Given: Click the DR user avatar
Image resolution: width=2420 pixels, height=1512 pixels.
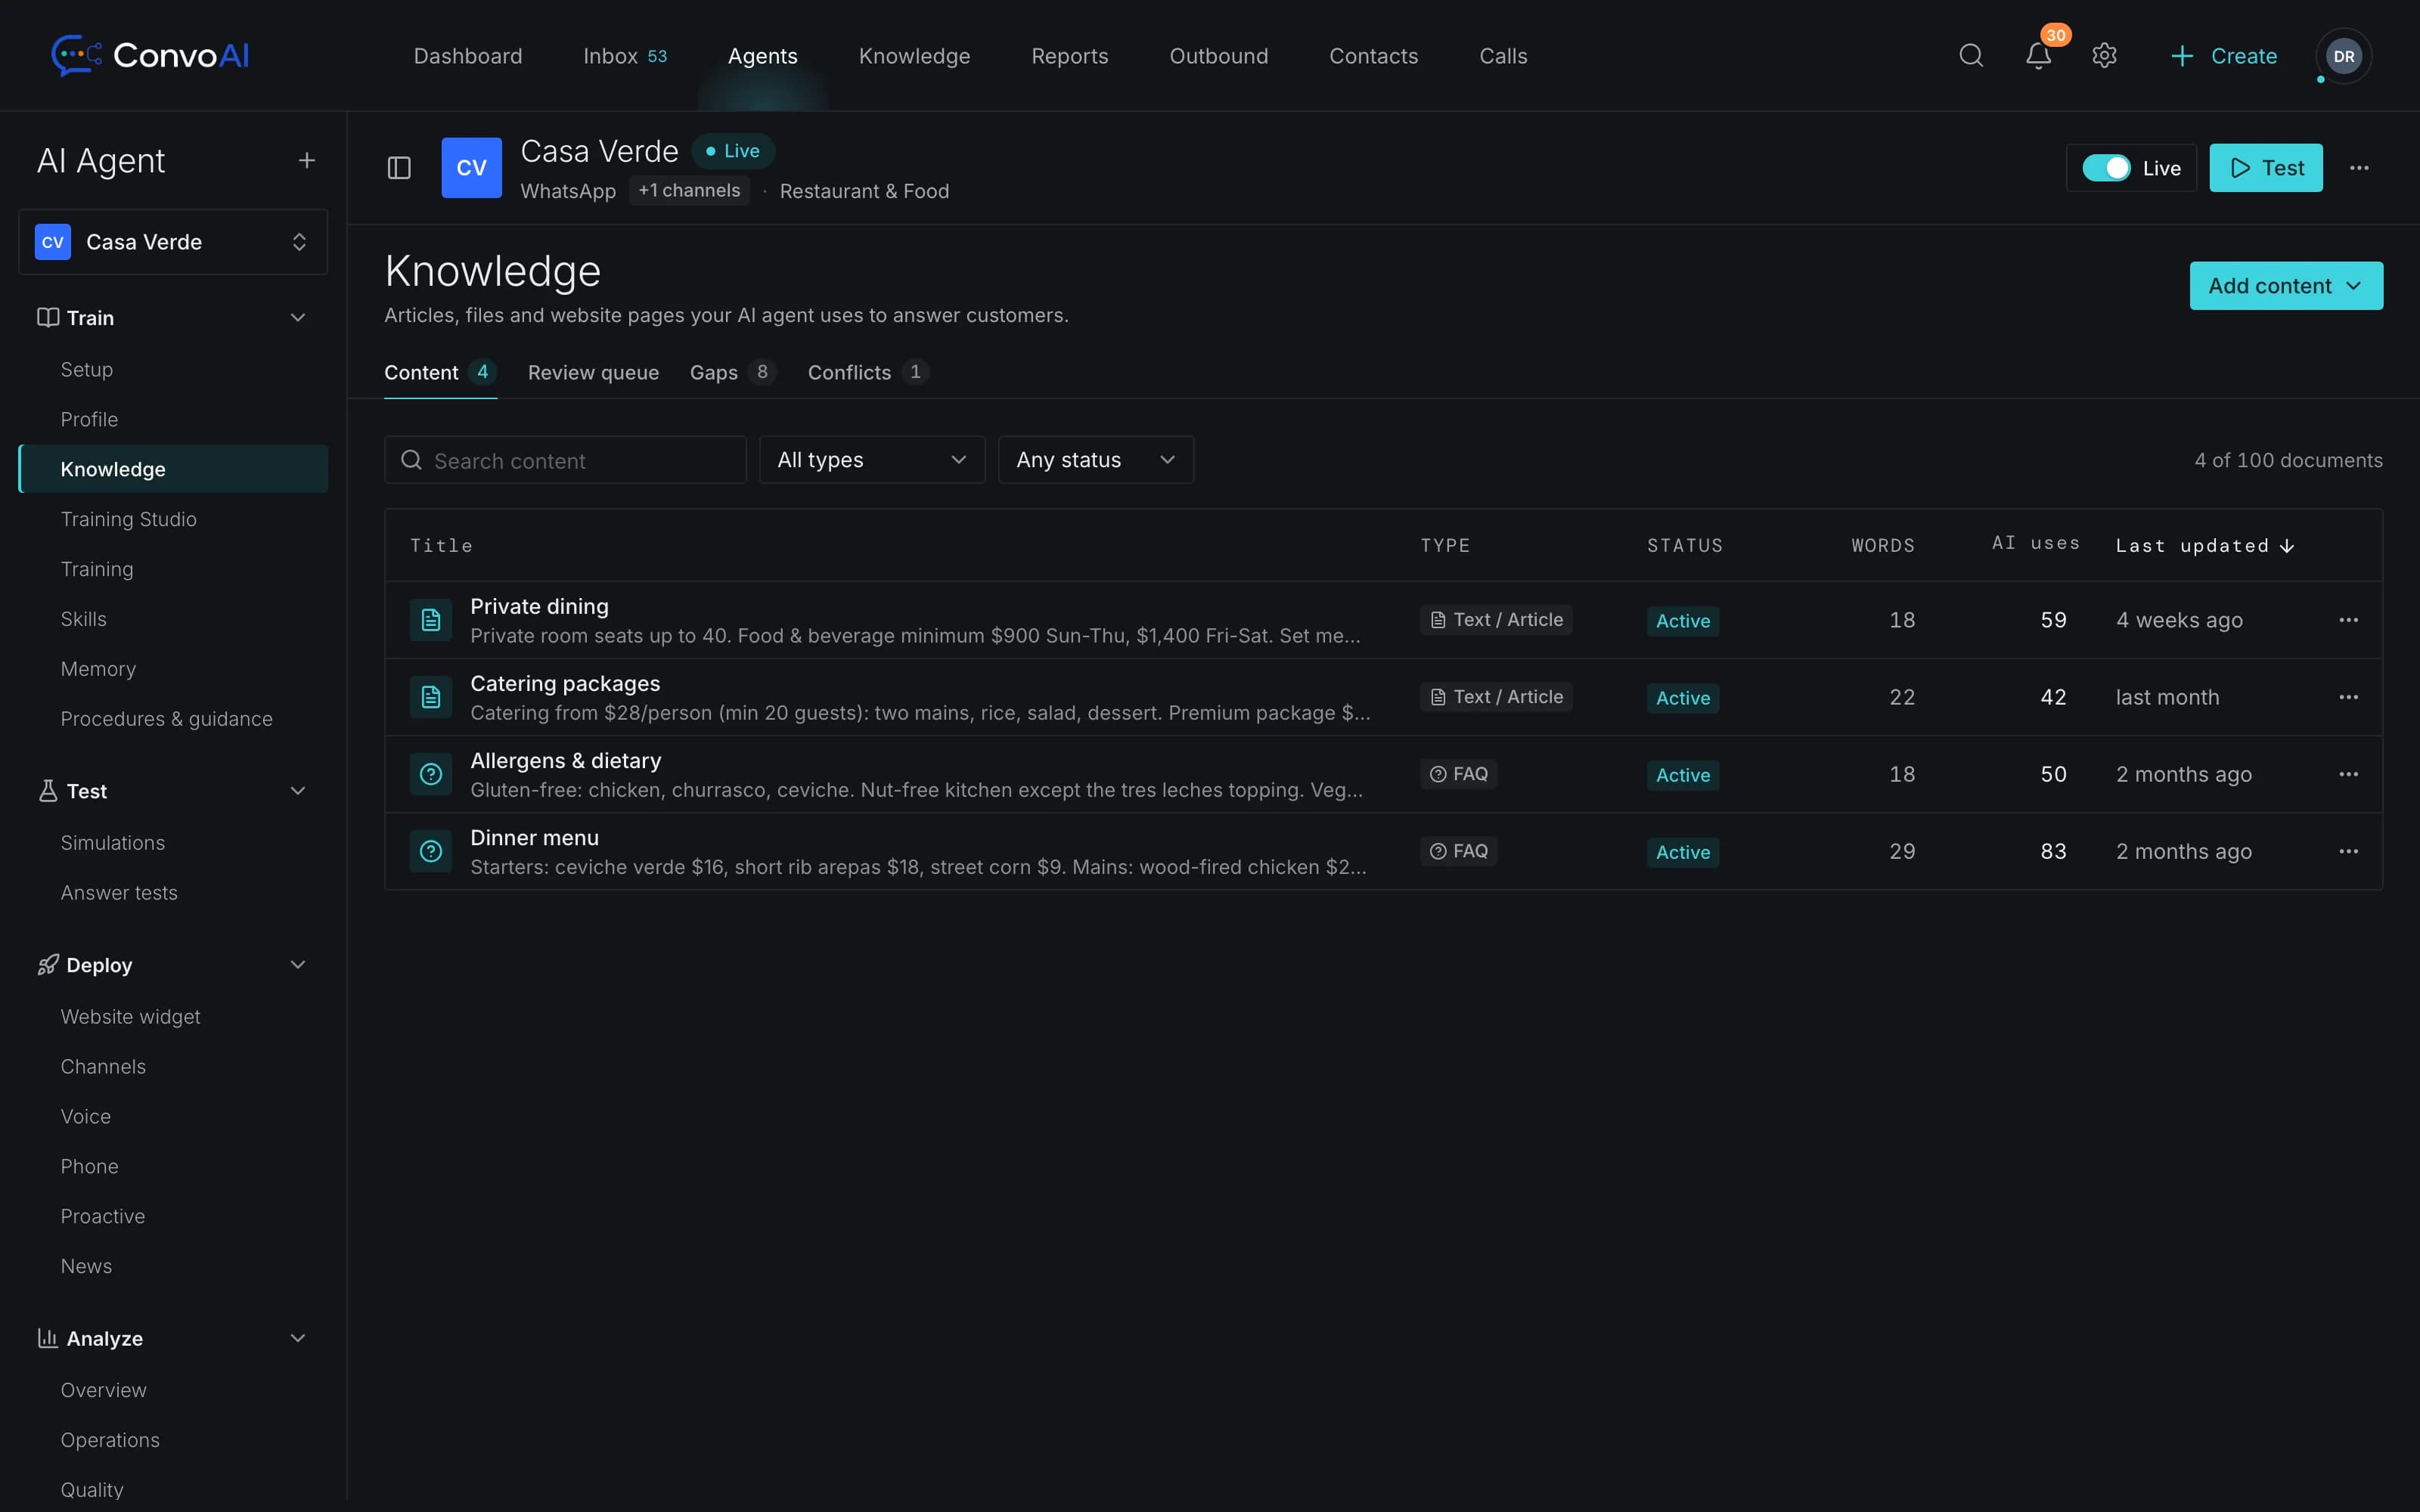Looking at the screenshot, I should tap(2344, 56).
